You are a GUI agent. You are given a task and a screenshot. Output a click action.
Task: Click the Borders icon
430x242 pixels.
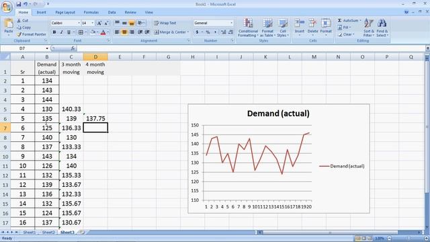(81, 32)
